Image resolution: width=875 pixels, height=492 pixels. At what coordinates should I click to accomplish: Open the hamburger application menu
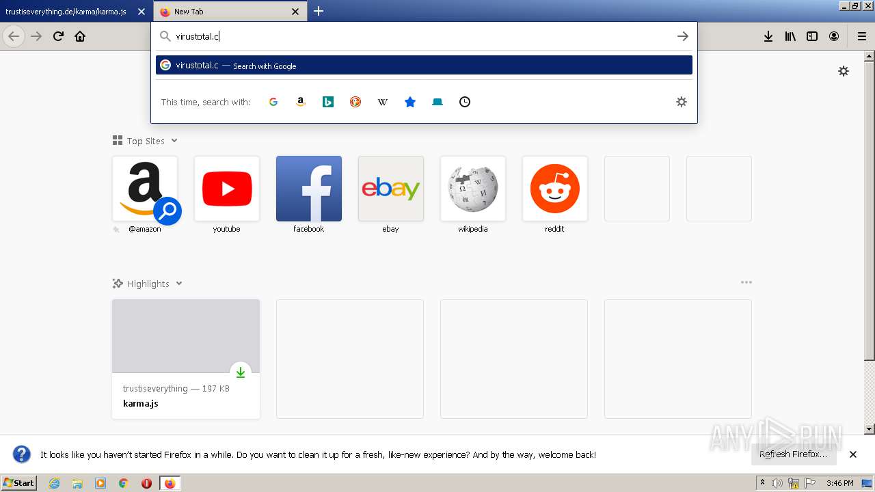point(862,36)
